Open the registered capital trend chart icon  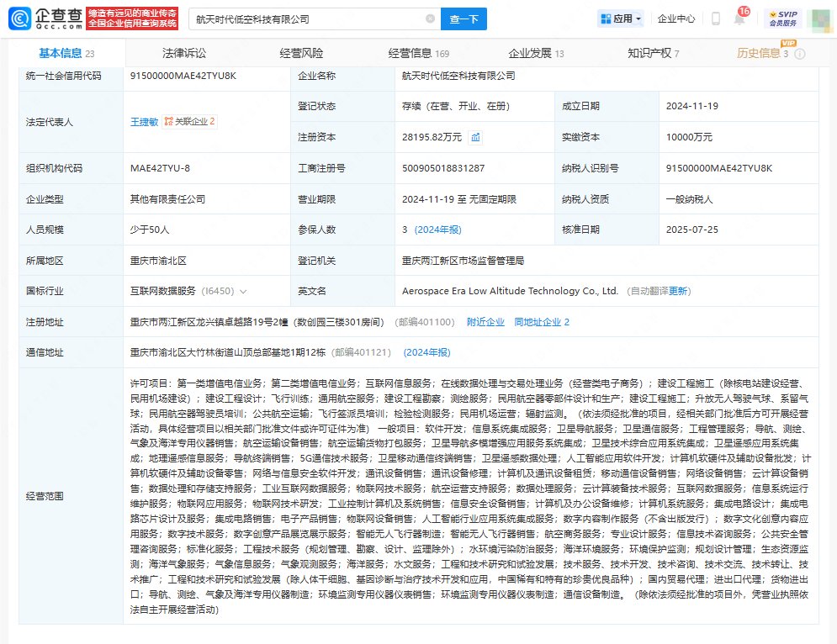pyautogui.click(x=474, y=136)
